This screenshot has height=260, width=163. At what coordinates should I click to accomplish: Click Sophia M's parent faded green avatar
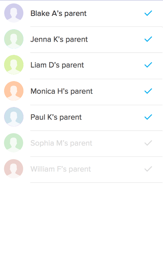pyautogui.click(x=14, y=143)
